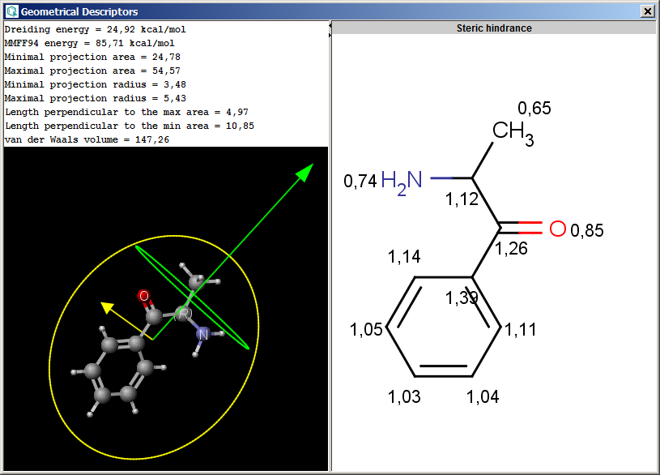Close the Geometrical Descriptors window

647,11
